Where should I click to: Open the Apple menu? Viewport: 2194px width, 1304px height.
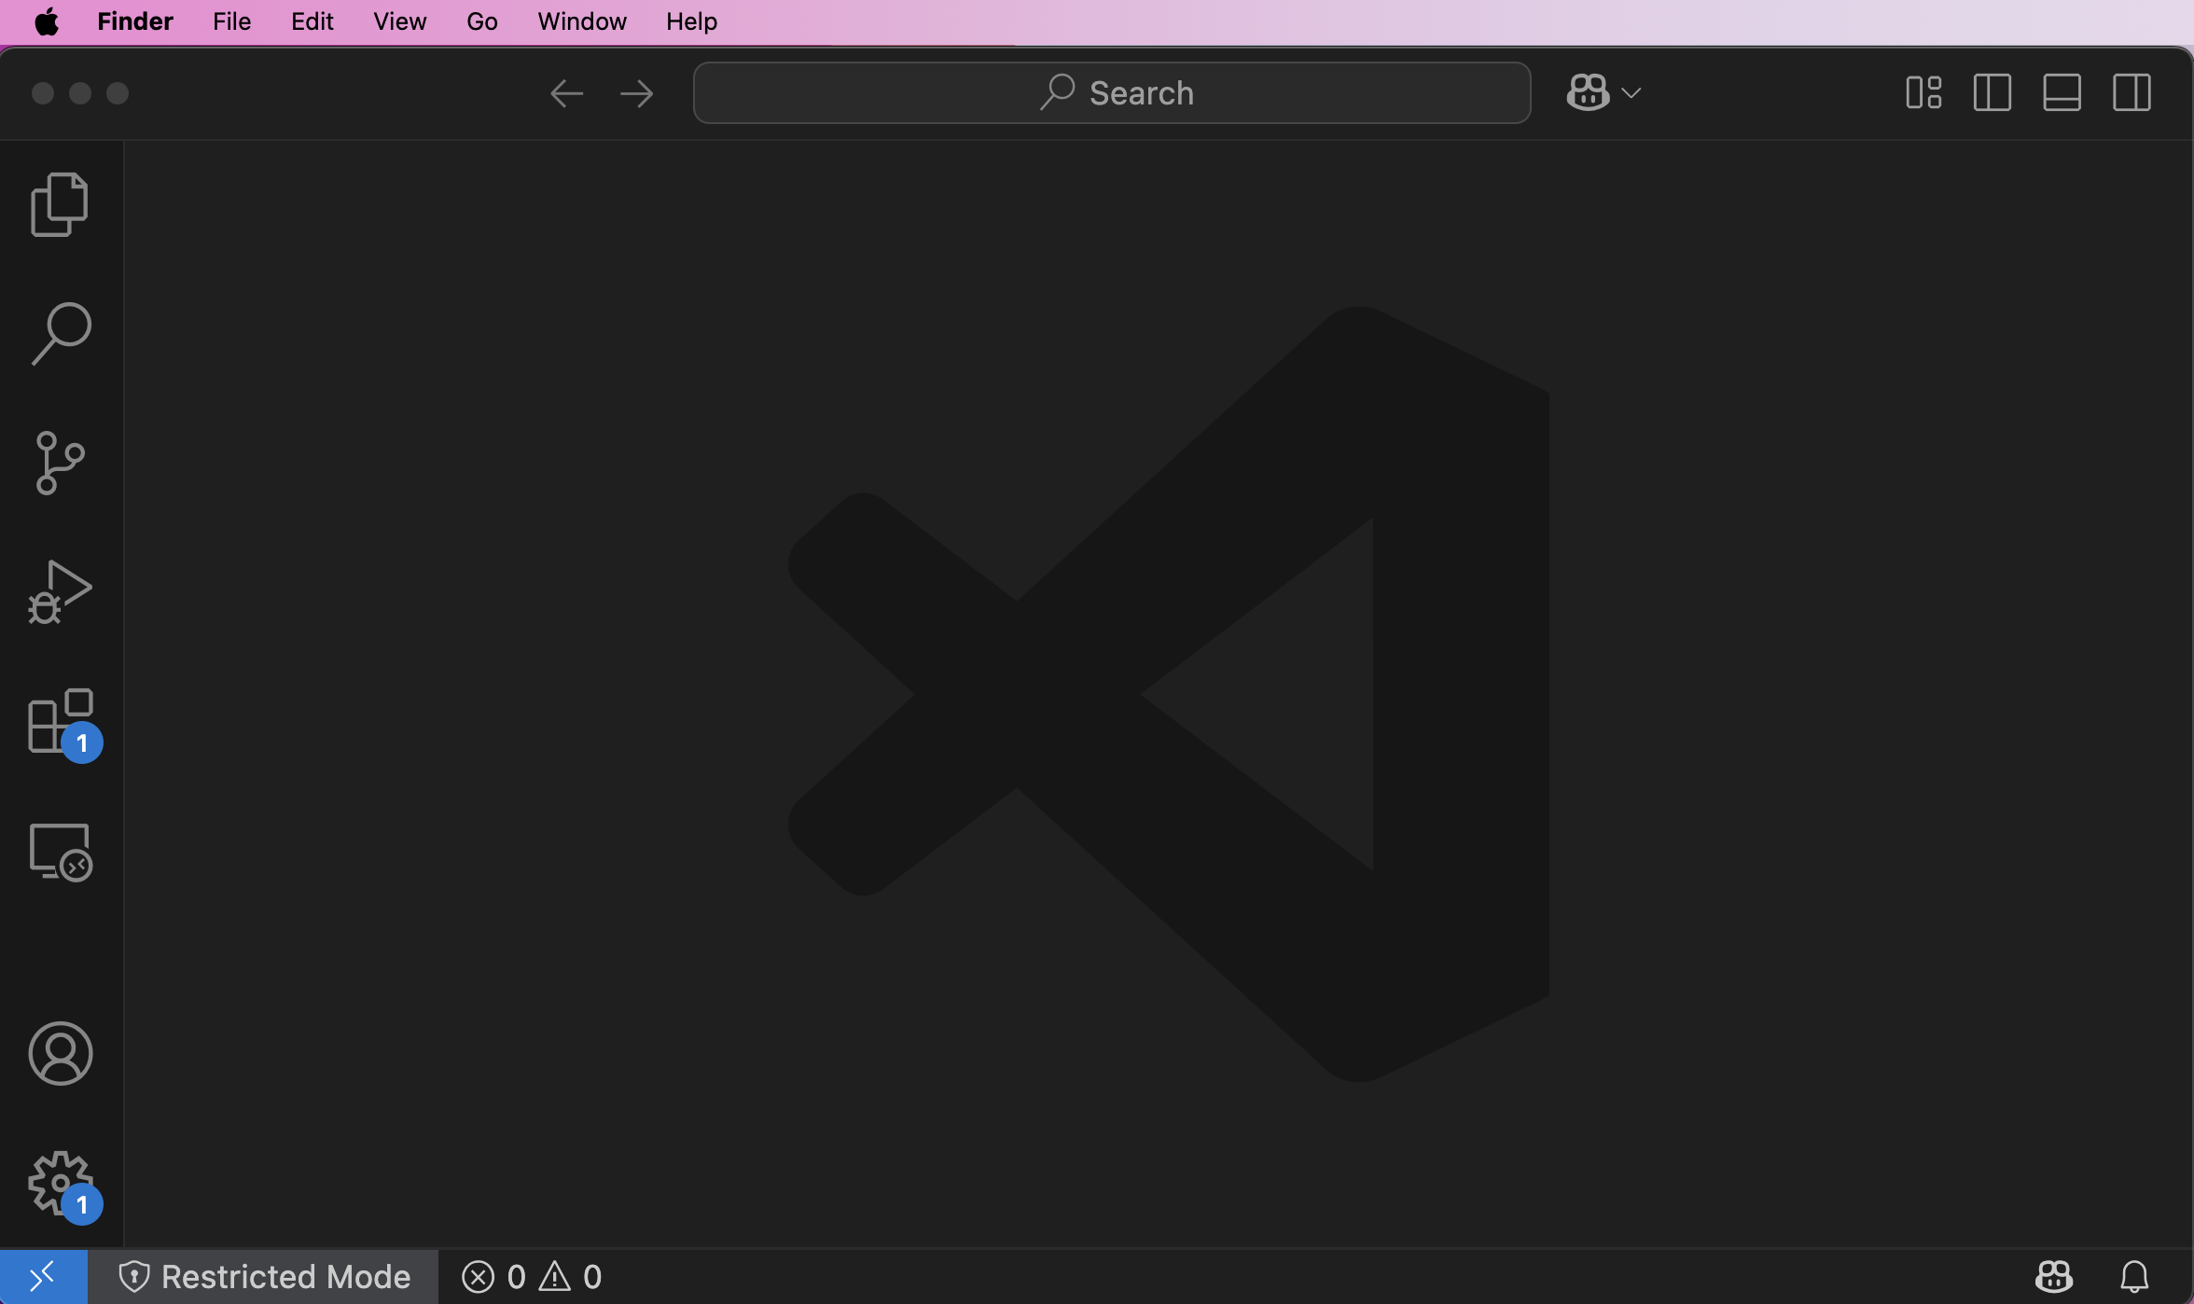[47, 21]
